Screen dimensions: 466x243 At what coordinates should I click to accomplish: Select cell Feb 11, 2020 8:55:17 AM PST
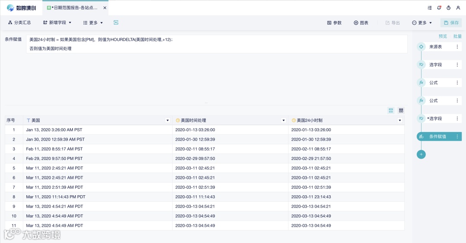(x=98, y=149)
